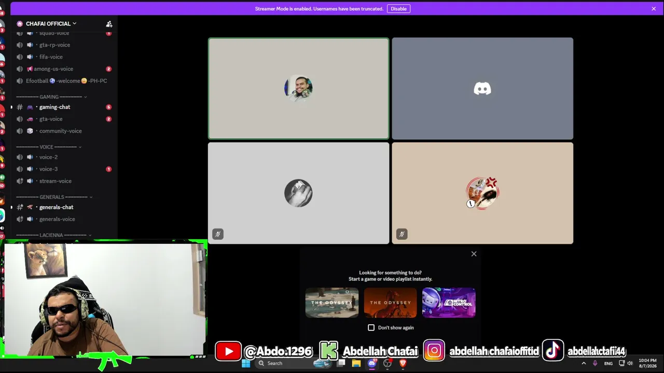Click the muted mic icon on beige tile
Screen dimensions: 664x373
click(402, 234)
